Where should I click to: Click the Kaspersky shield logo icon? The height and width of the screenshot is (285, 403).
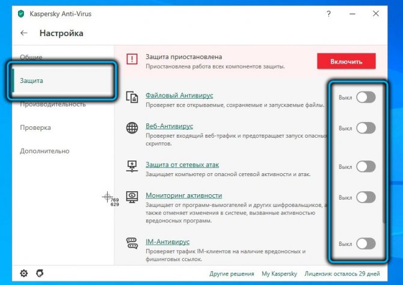click(x=21, y=14)
